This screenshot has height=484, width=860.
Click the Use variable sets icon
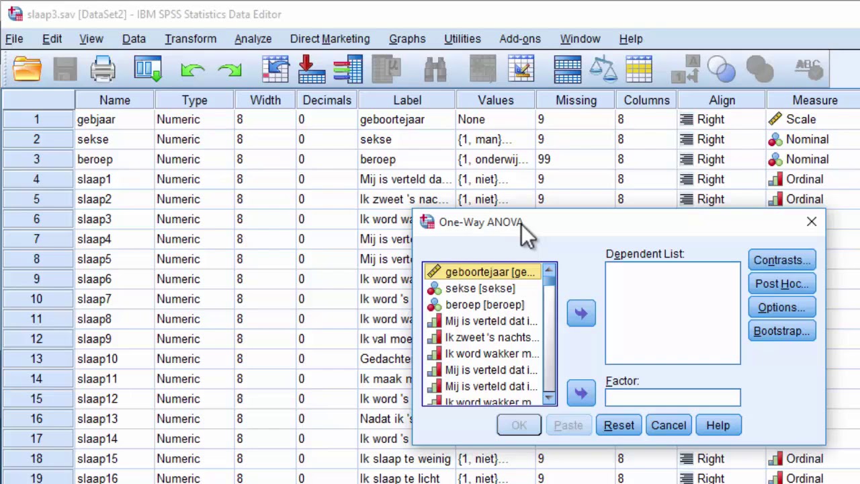[722, 69]
